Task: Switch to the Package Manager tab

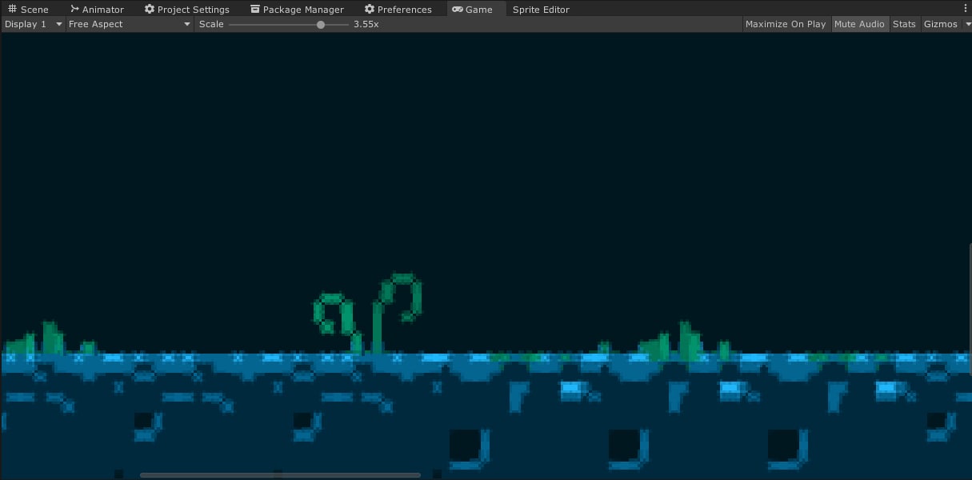Action: click(x=297, y=10)
